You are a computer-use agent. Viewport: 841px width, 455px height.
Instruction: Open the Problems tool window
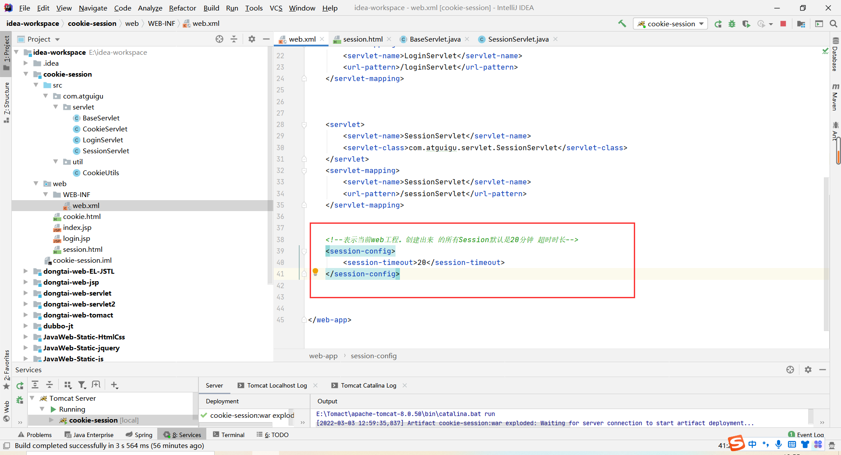coord(35,435)
